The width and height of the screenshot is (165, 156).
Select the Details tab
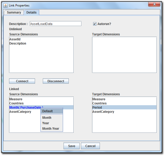pos(31,13)
